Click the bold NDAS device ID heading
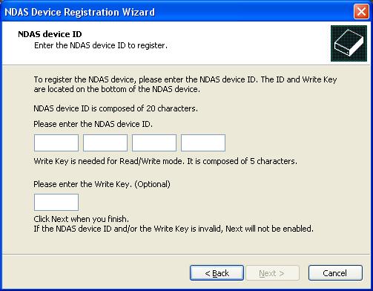 pos(50,34)
